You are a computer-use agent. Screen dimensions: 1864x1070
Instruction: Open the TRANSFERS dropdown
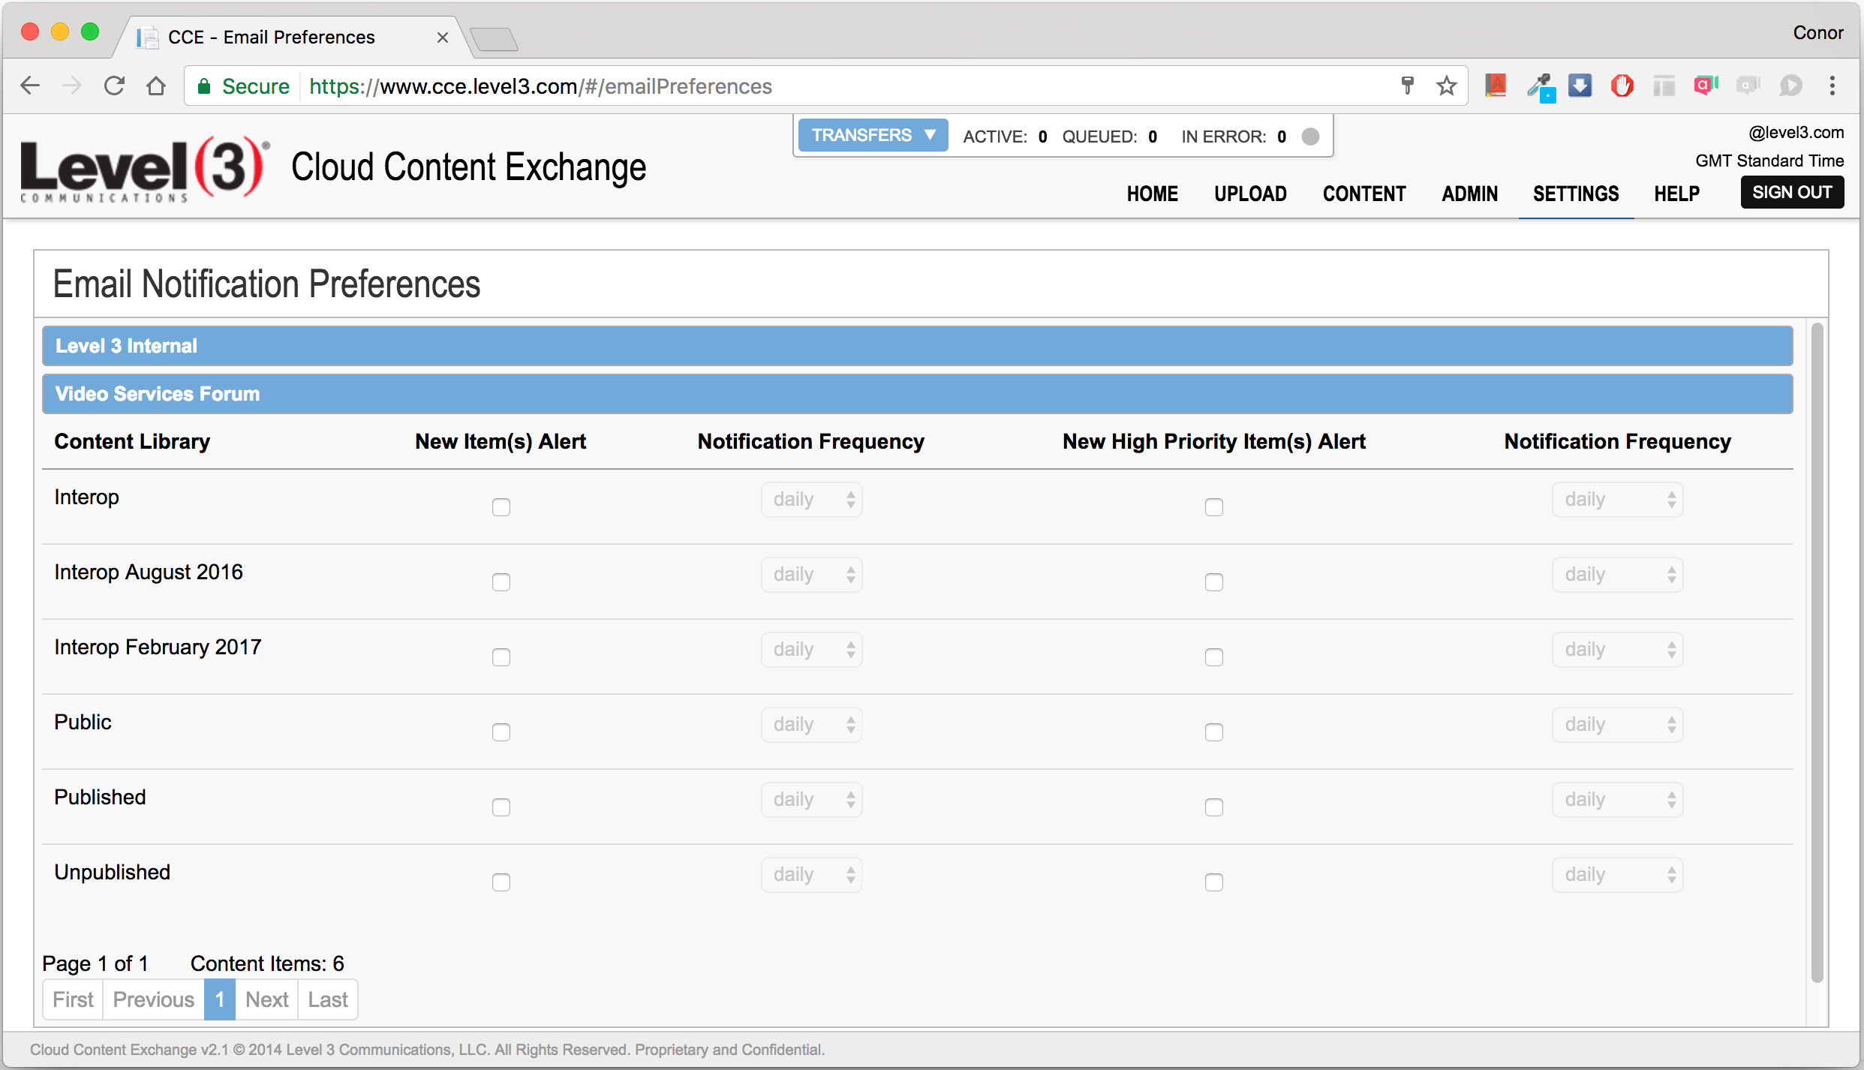873,135
